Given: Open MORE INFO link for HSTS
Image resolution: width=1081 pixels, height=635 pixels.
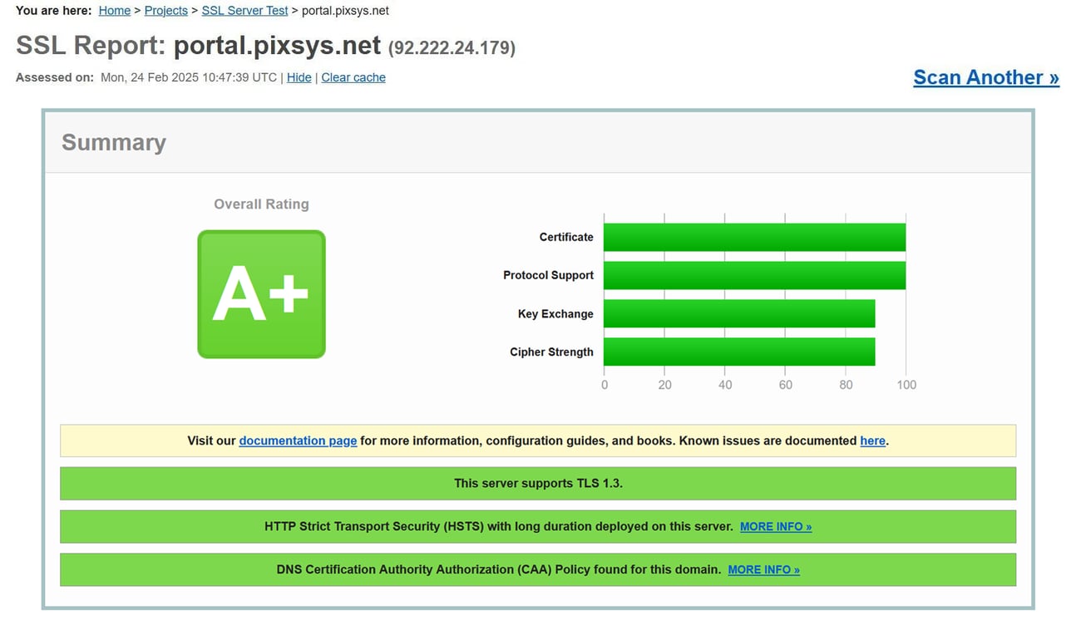Looking at the screenshot, I should tap(776, 527).
